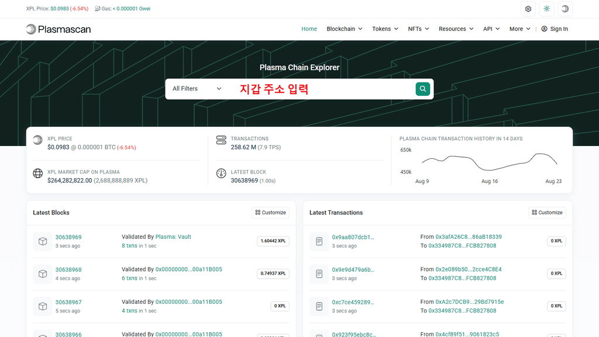This screenshot has height=337, width=599.
Task: Click the Sign In user icon
Action: pos(545,29)
